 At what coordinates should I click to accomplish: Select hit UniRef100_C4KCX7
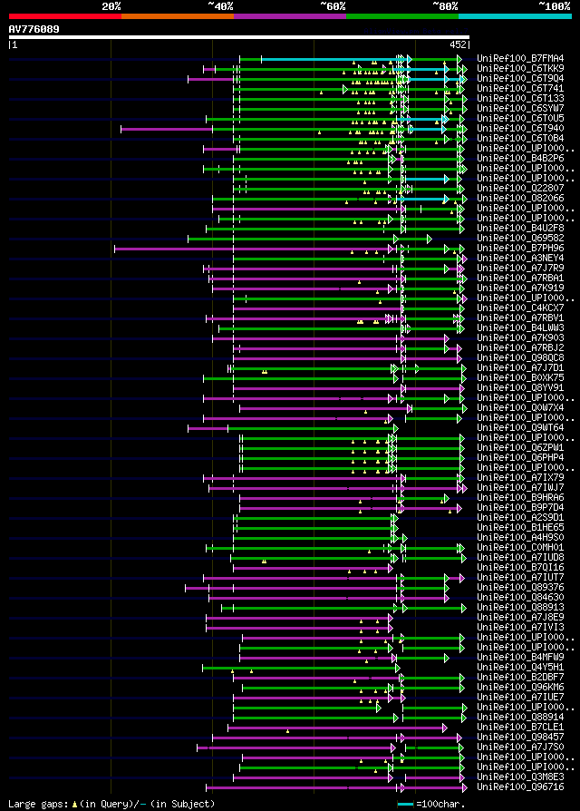click(x=520, y=308)
